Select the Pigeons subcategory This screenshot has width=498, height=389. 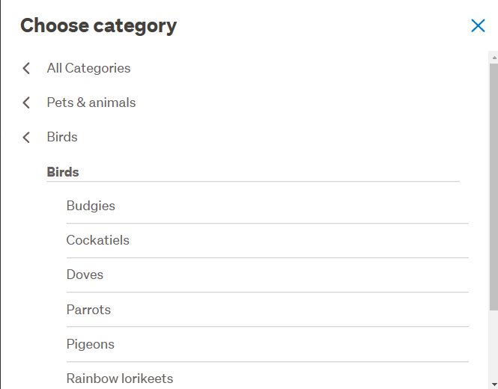click(90, 344)
